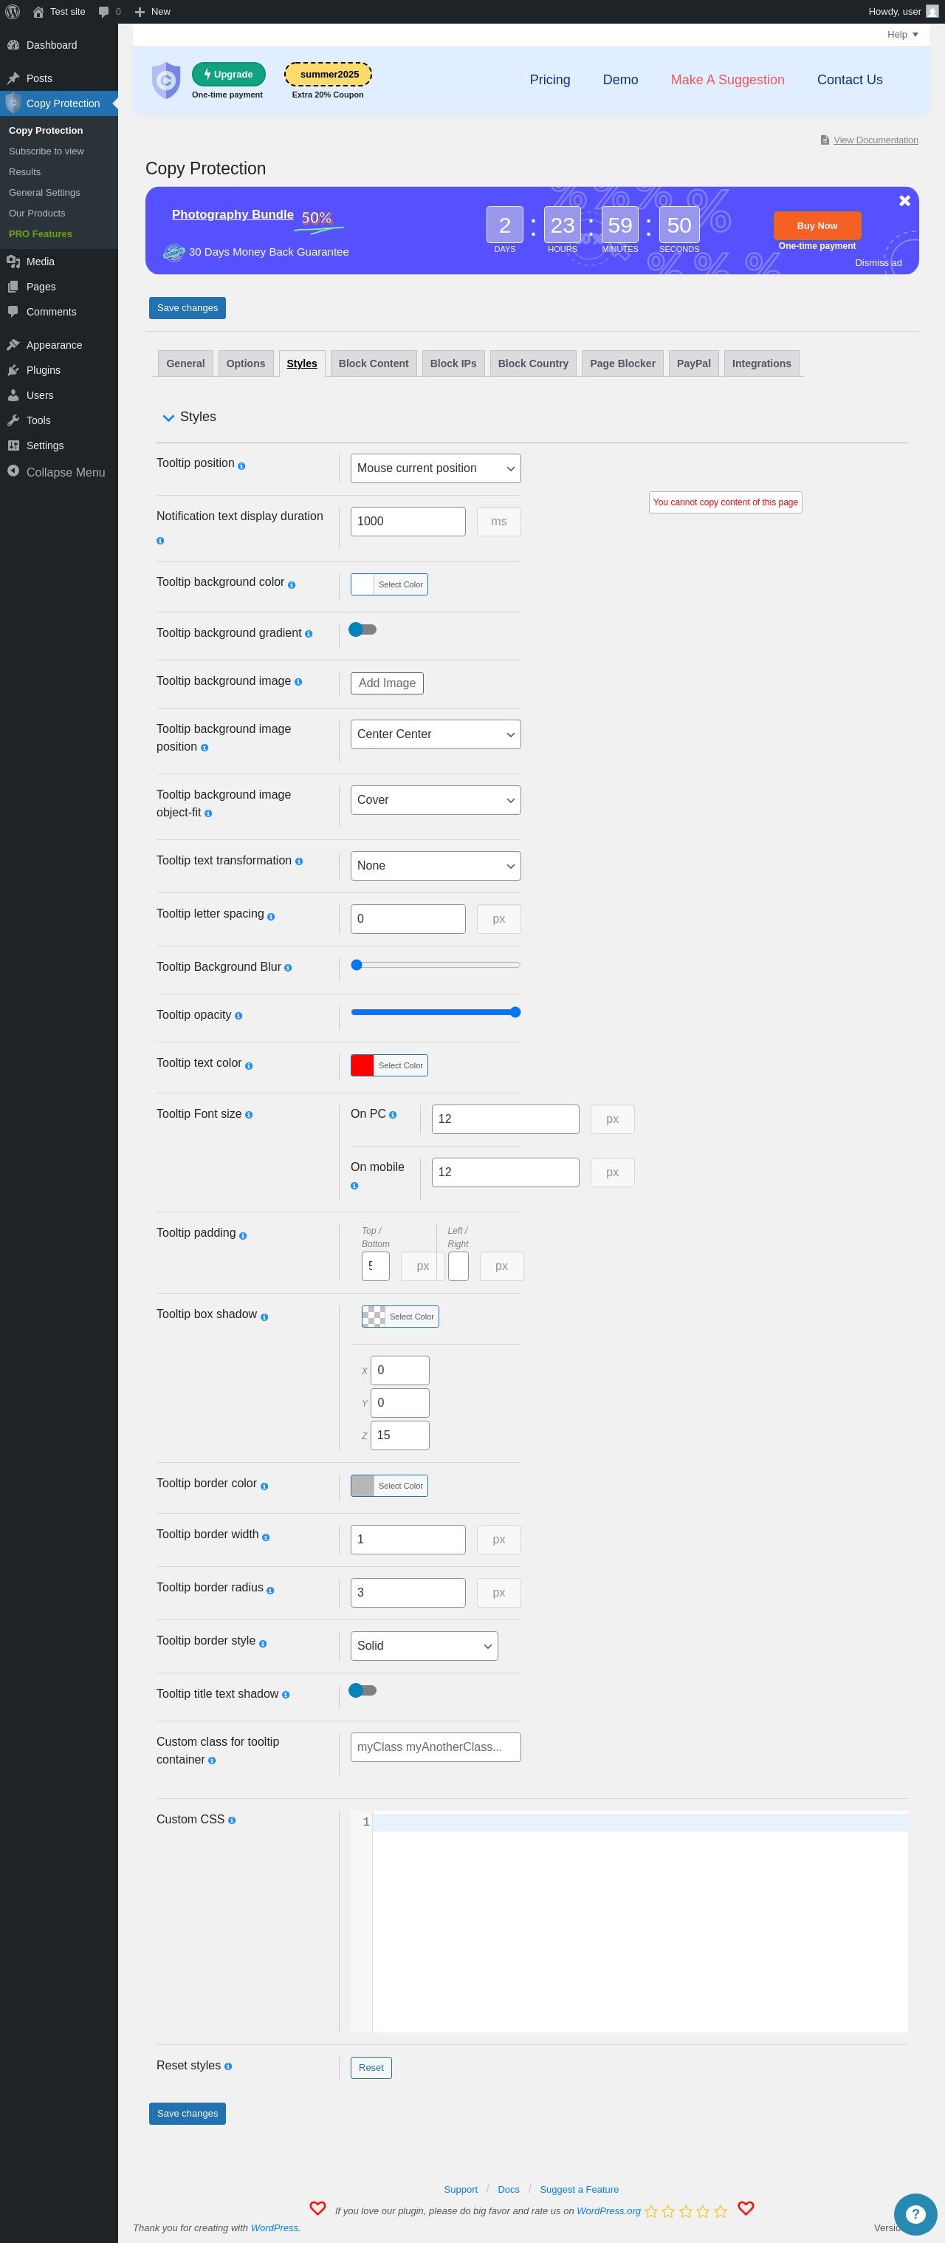Image resolution: width=945 pixels, height=2243 pixels.
Task: Collapse the Styles section chevron
Action: (x=169, y=418)
